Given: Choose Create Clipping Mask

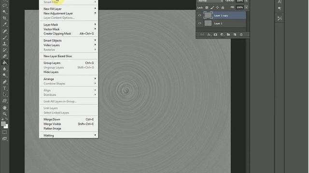Looking at the screenshot, I should [69, 34].
